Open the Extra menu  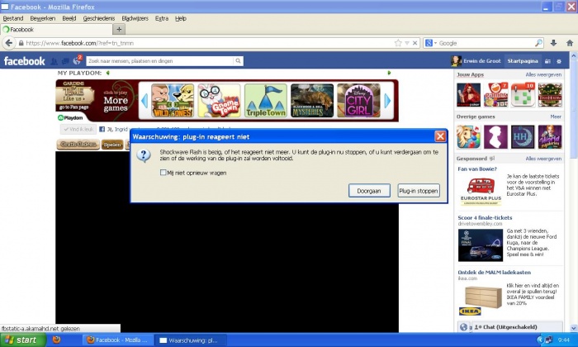click(162, 18)
